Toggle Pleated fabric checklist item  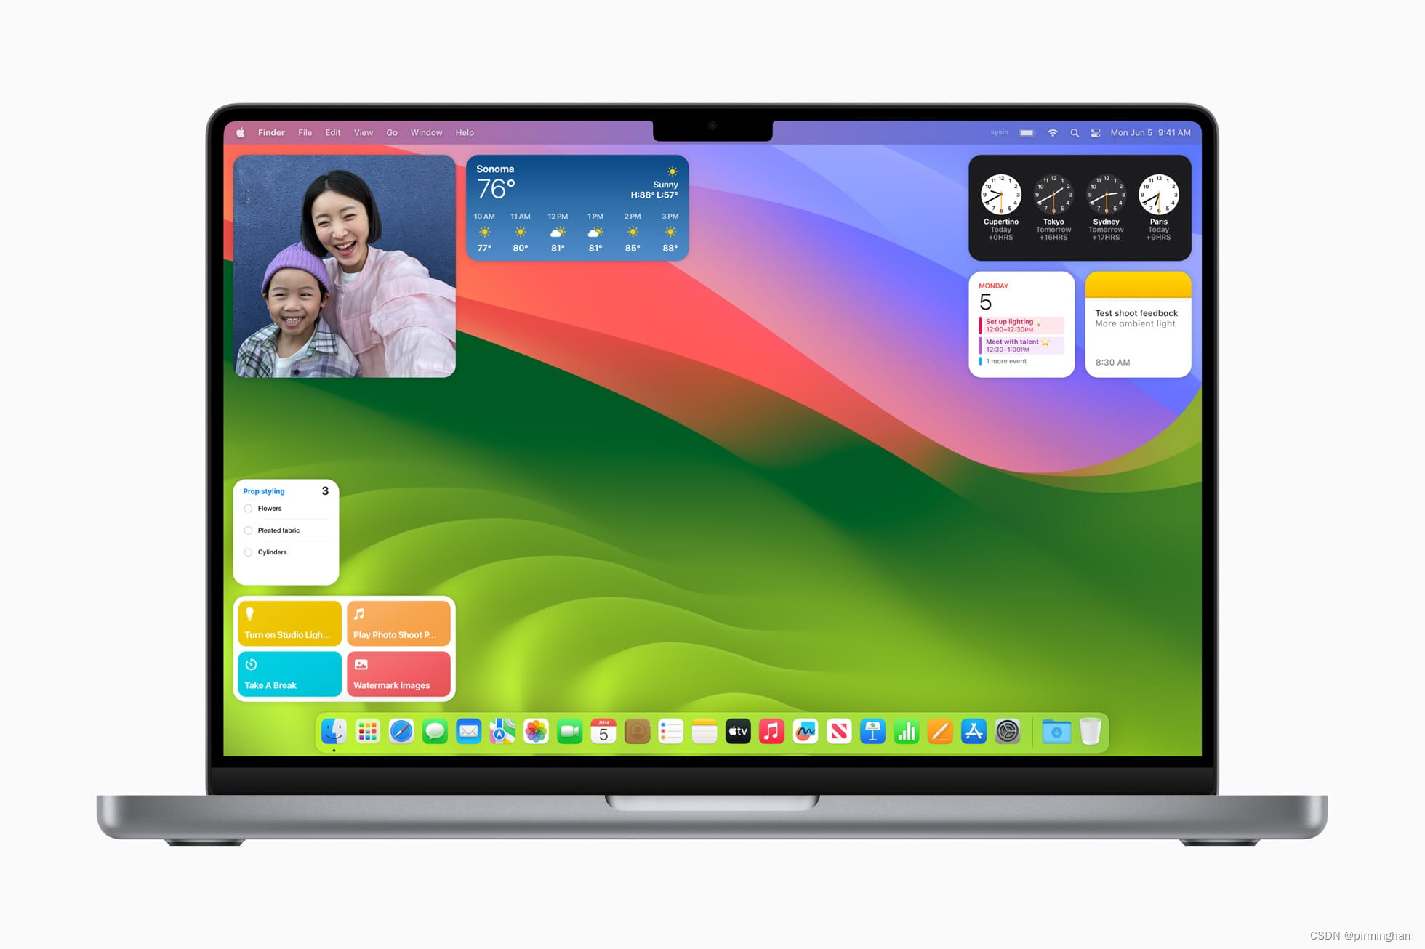(249, 532)
